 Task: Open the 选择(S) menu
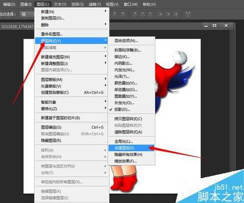pyautogui.click(x=78, y=4)
